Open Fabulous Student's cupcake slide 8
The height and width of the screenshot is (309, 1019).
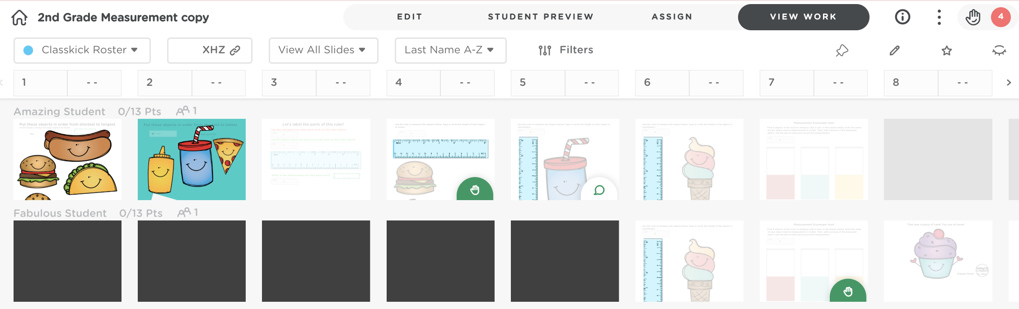pyautogui.click(x=938, y=261)
